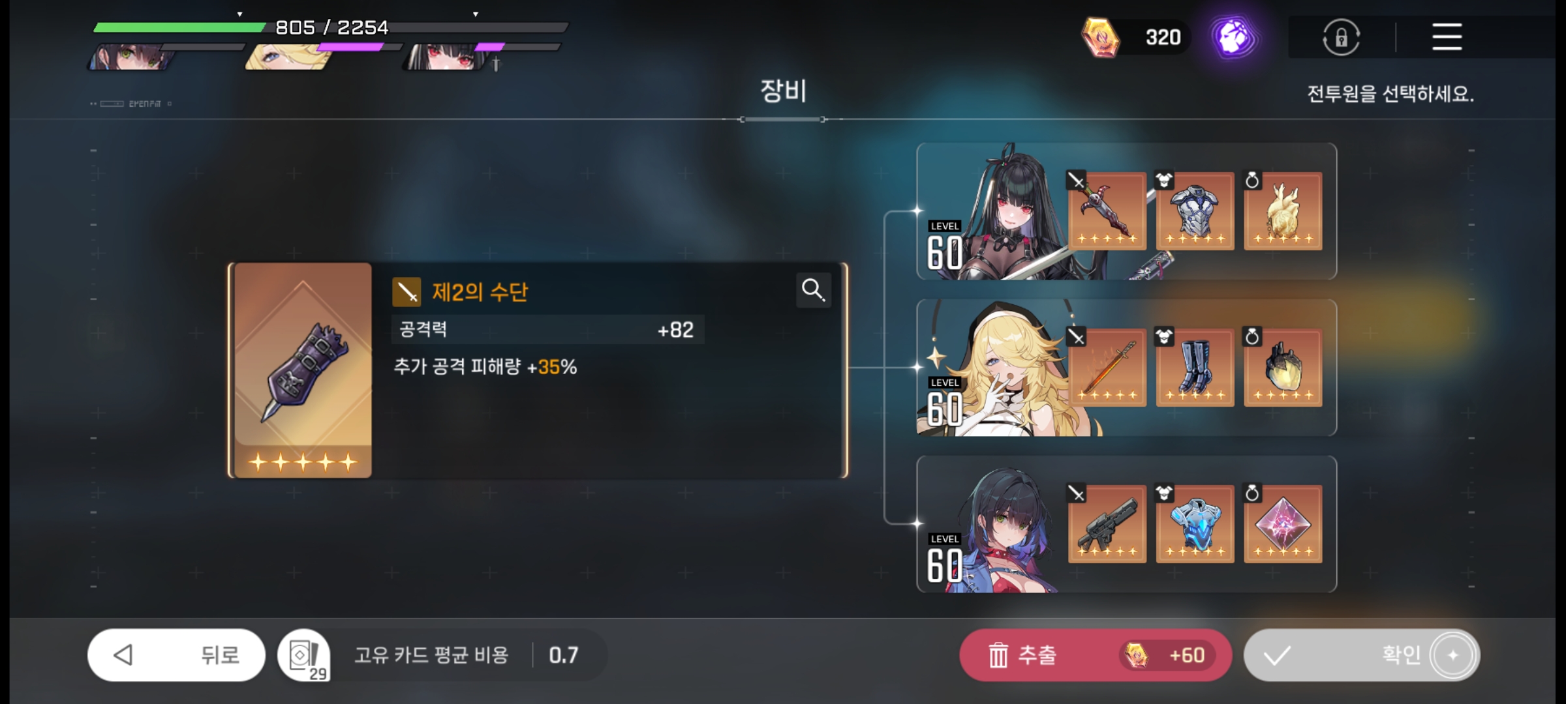Click the 제2의 수단 gauntlet item image

303,370
